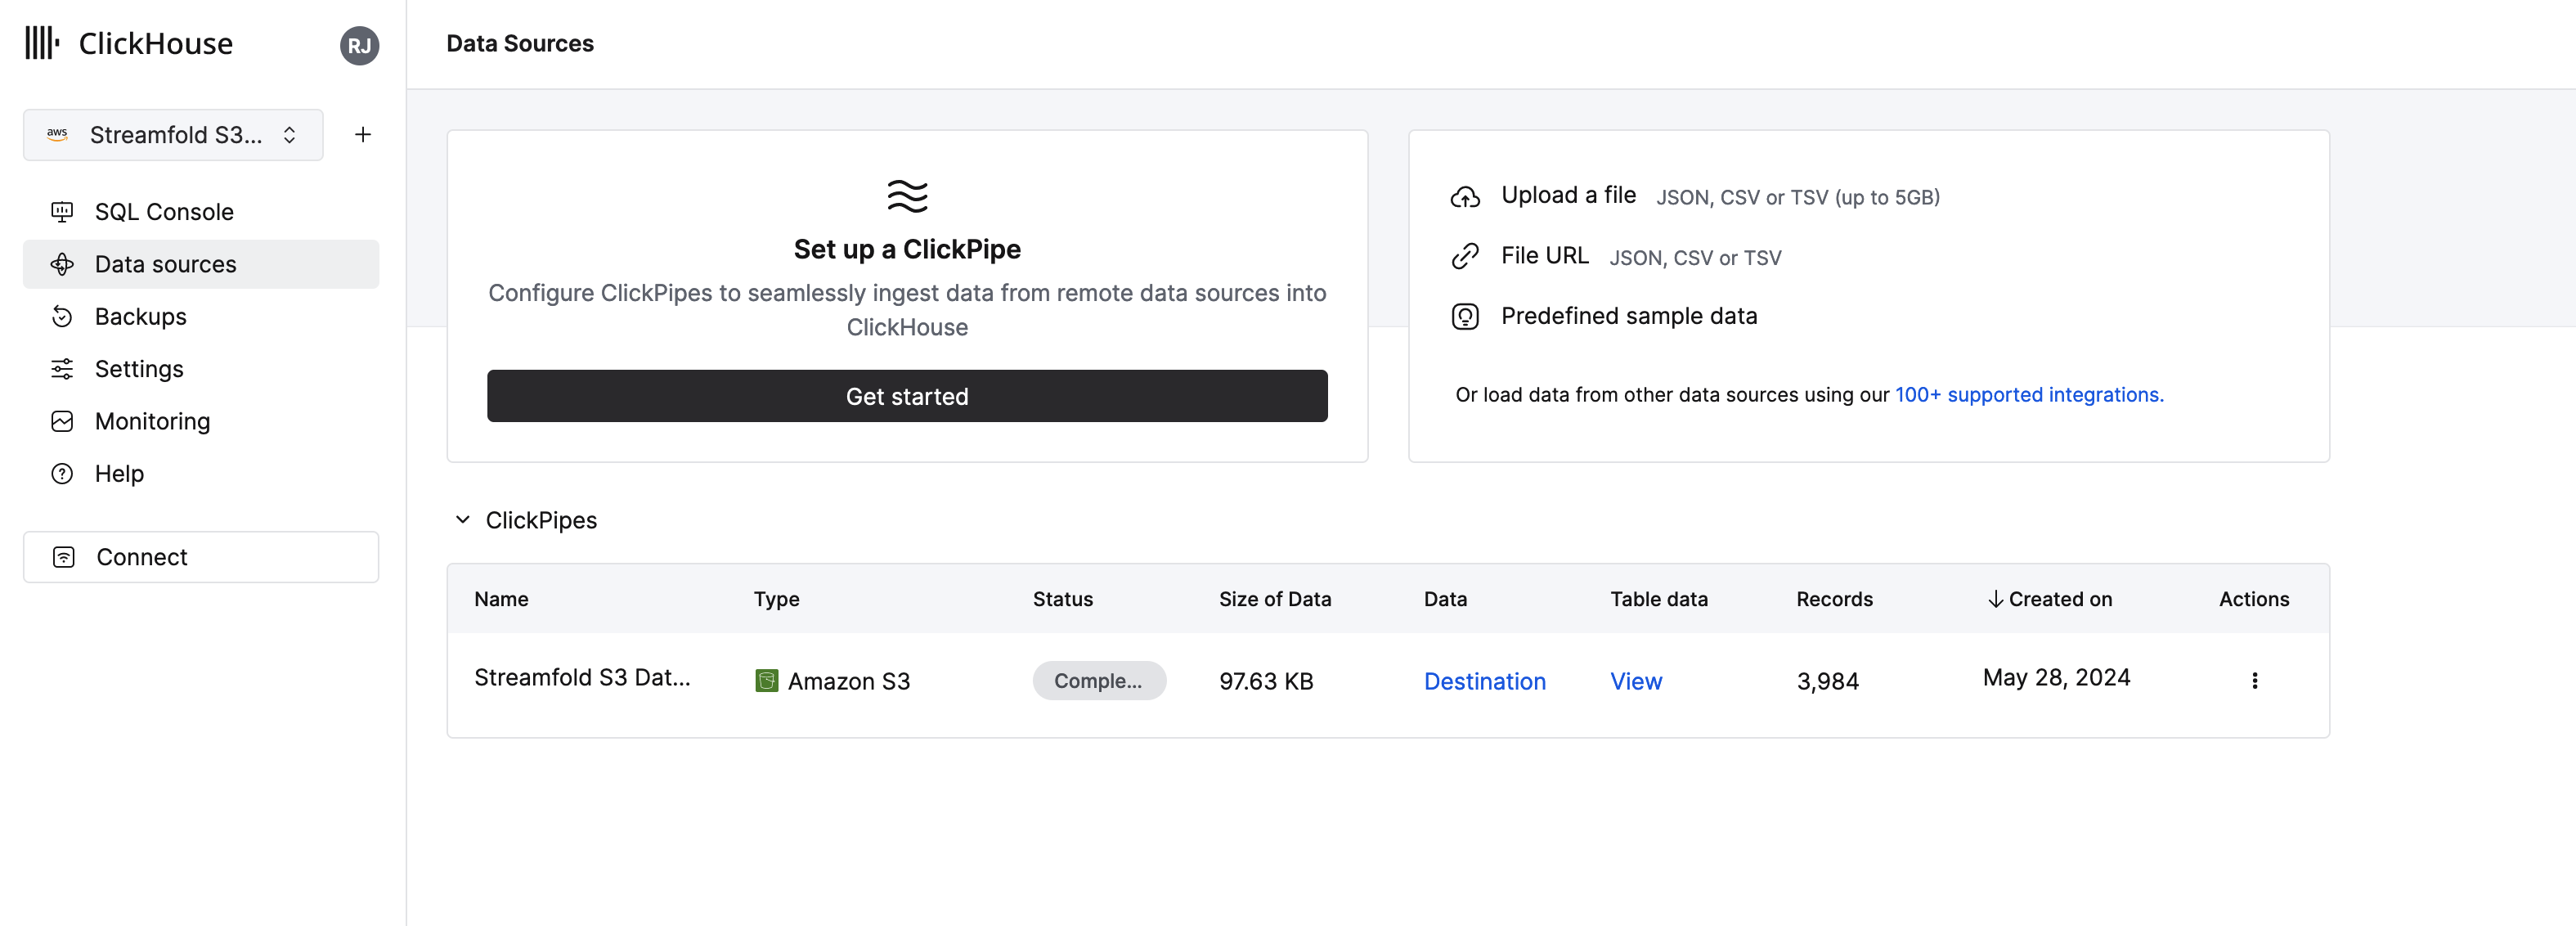Open Monitoring in the sidebar
The height and width of the screenshot is (926, 2576).
201,421
